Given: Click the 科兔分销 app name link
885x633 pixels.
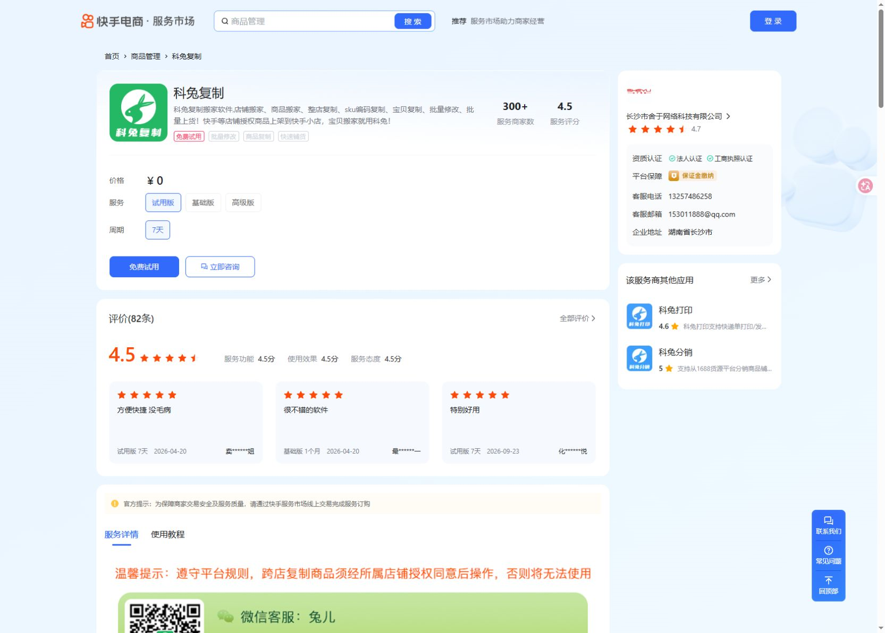Looking at the screenshot, I should tap(676, 352).
